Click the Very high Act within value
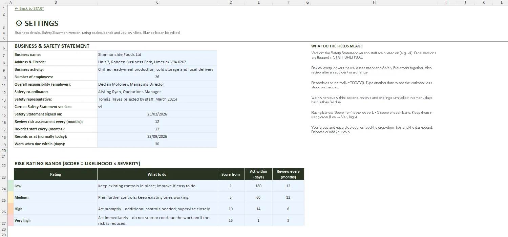The width and height of the screenshot is (508, 237). tap(258, 220)
